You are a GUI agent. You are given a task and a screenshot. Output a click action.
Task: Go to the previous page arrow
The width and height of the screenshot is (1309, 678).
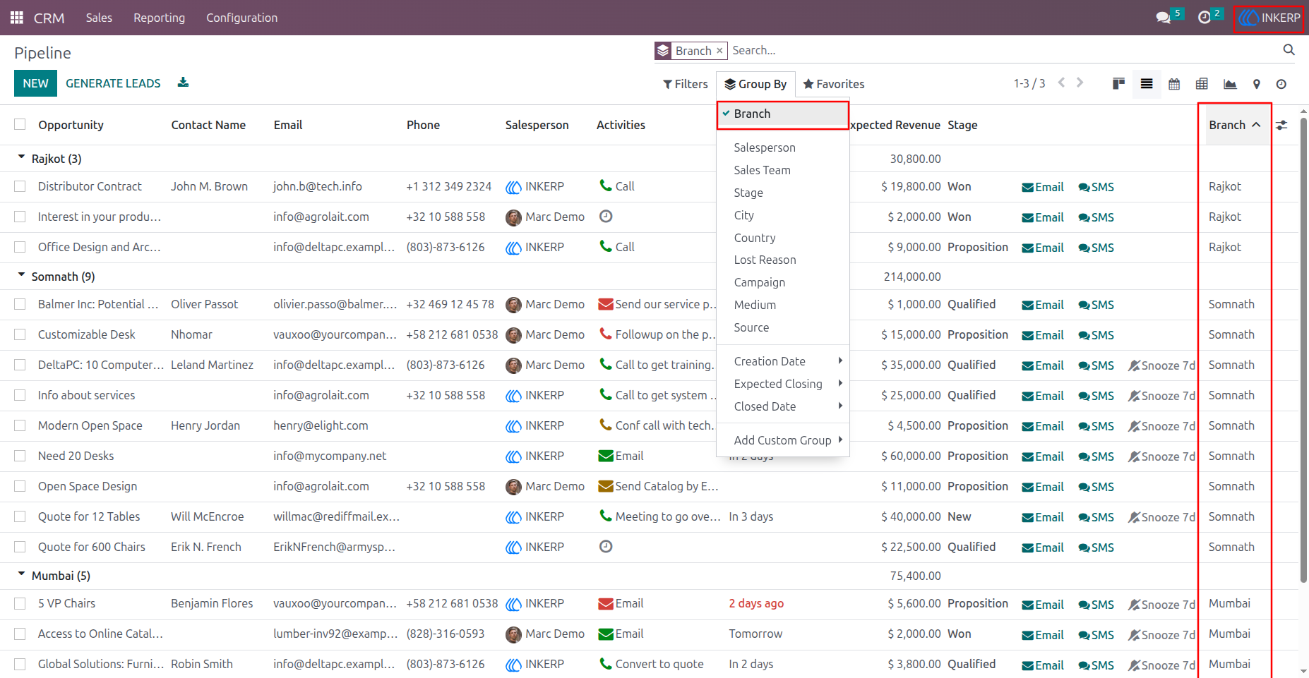[x=1061, y=83]
